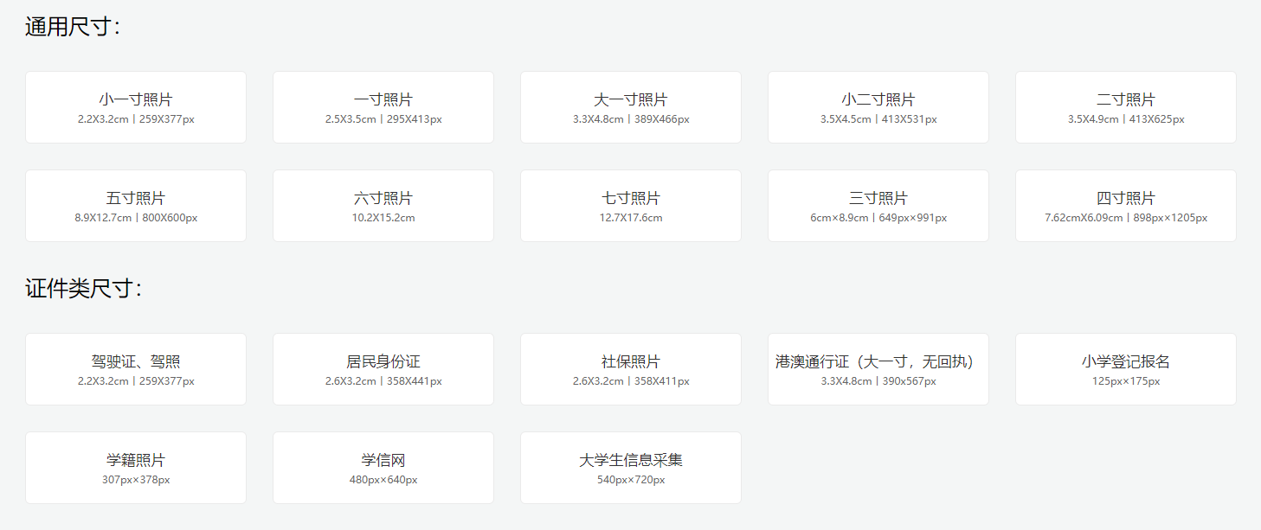Click the 大一寸照片 size card

[x=630, y=106]
